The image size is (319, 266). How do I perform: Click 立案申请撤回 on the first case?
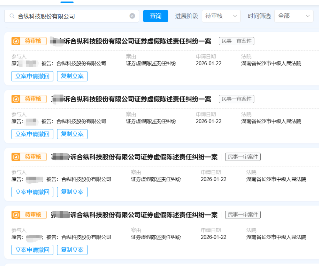[32, 76]
